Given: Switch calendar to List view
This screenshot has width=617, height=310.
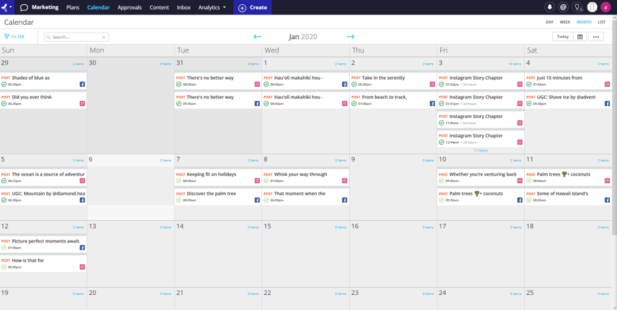Looking at the screenshot, I should click(601, 22).
